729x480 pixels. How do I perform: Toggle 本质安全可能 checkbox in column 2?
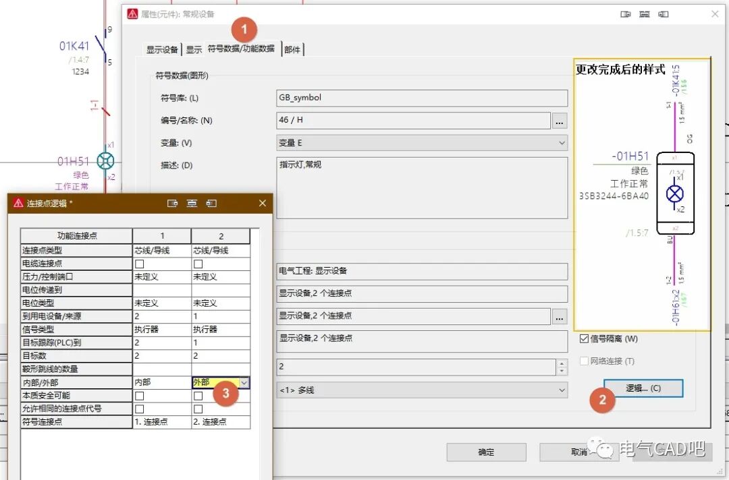(x=198, y=396)
